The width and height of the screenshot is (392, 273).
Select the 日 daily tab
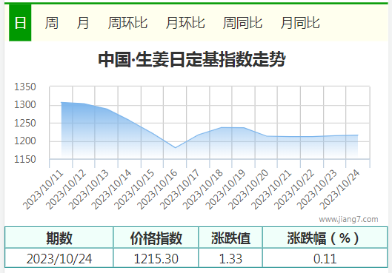20,23
